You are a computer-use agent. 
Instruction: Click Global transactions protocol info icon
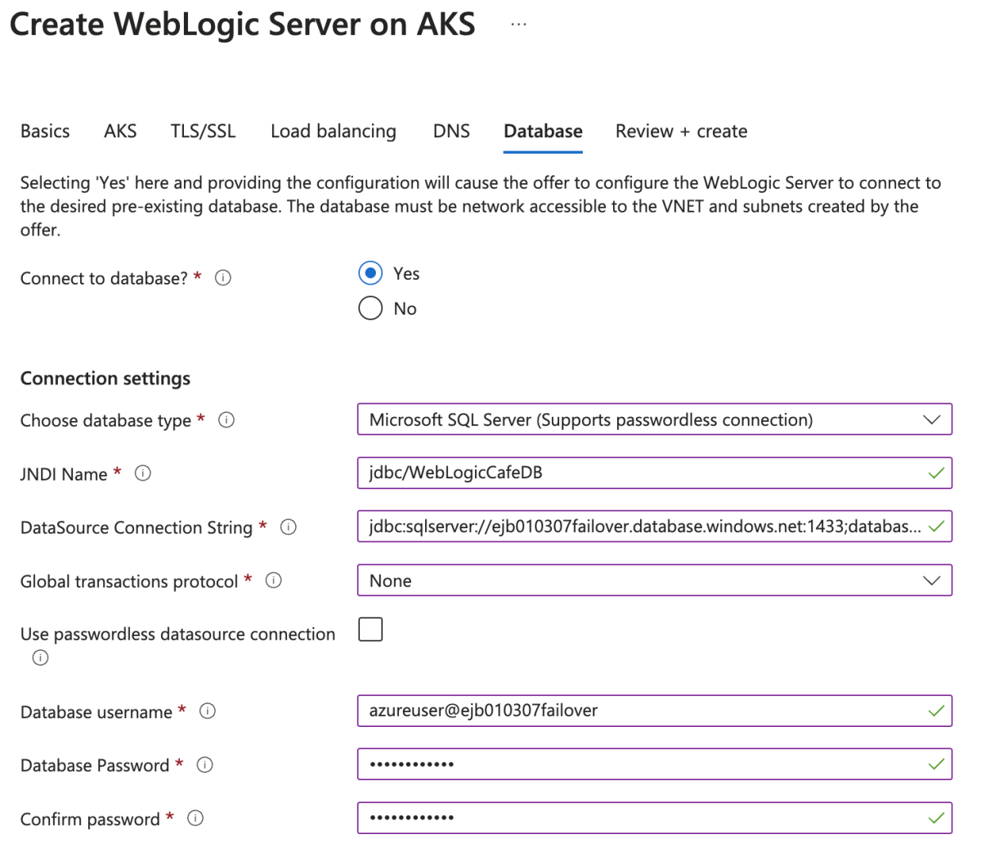[274, 581]
